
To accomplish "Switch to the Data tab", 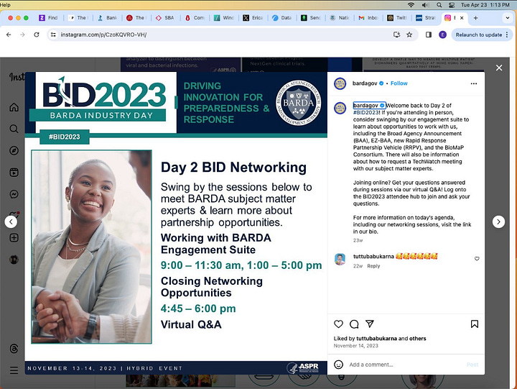I will click(x=282, y=18).
